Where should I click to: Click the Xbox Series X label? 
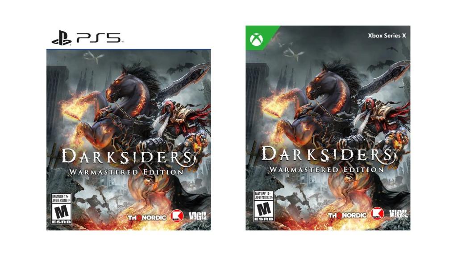pyautogui.click(x=387, y=36)
